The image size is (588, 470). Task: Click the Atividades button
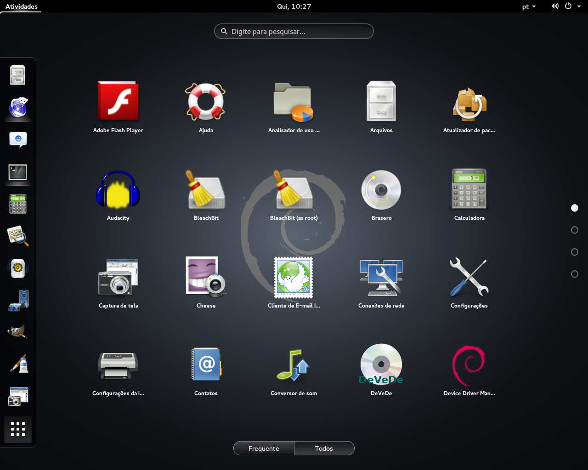point(22,6)
